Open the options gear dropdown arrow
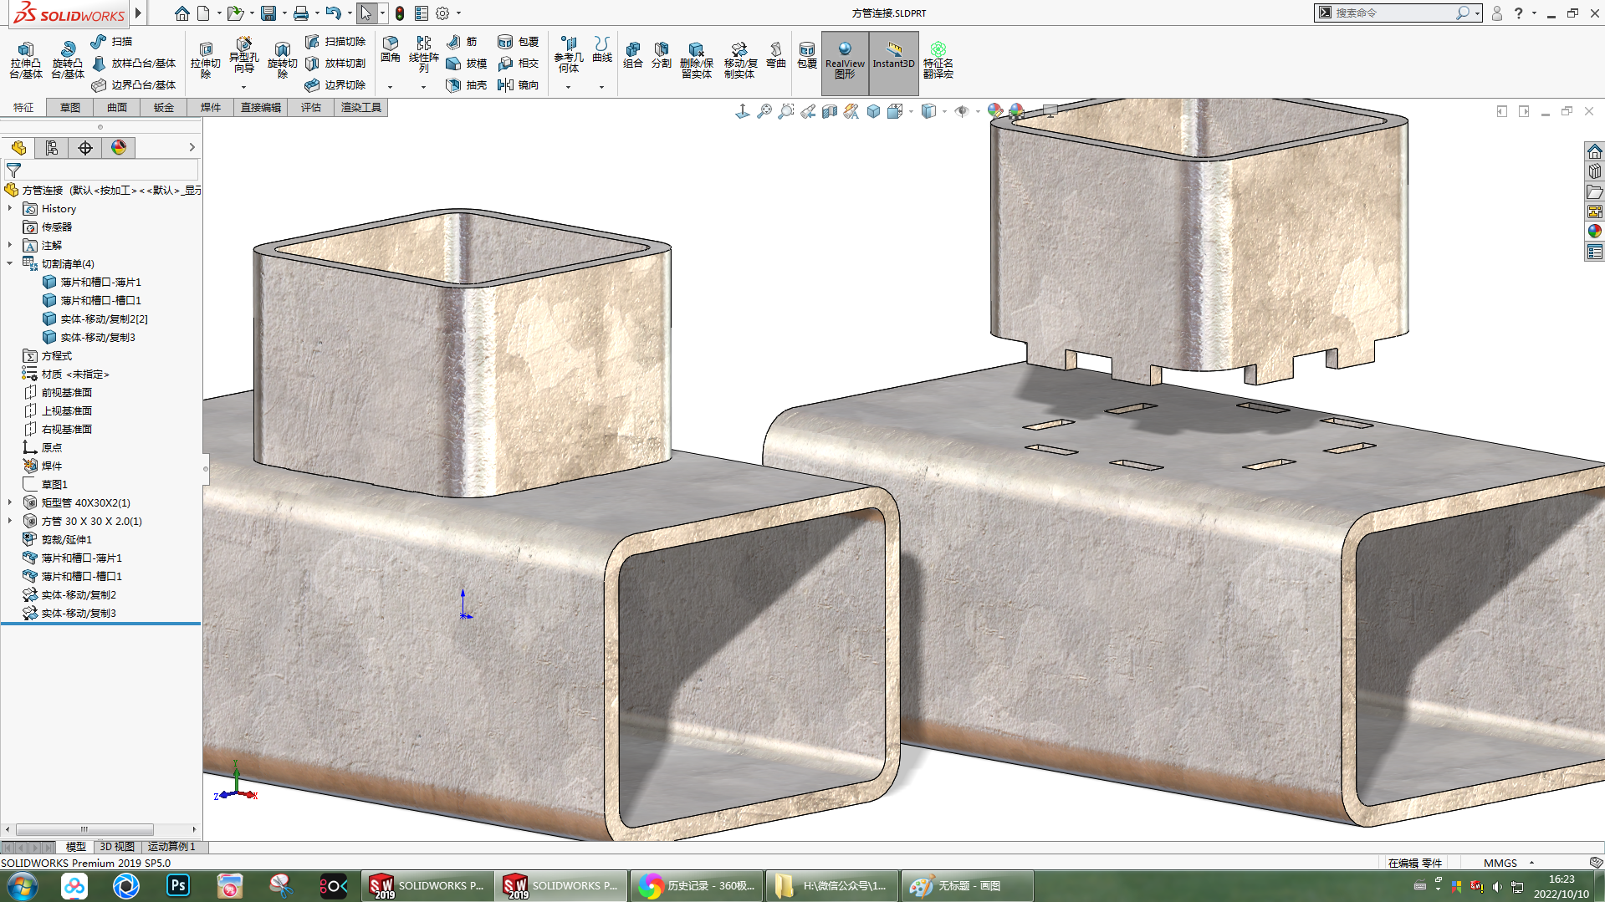 [x=458, y=13]
